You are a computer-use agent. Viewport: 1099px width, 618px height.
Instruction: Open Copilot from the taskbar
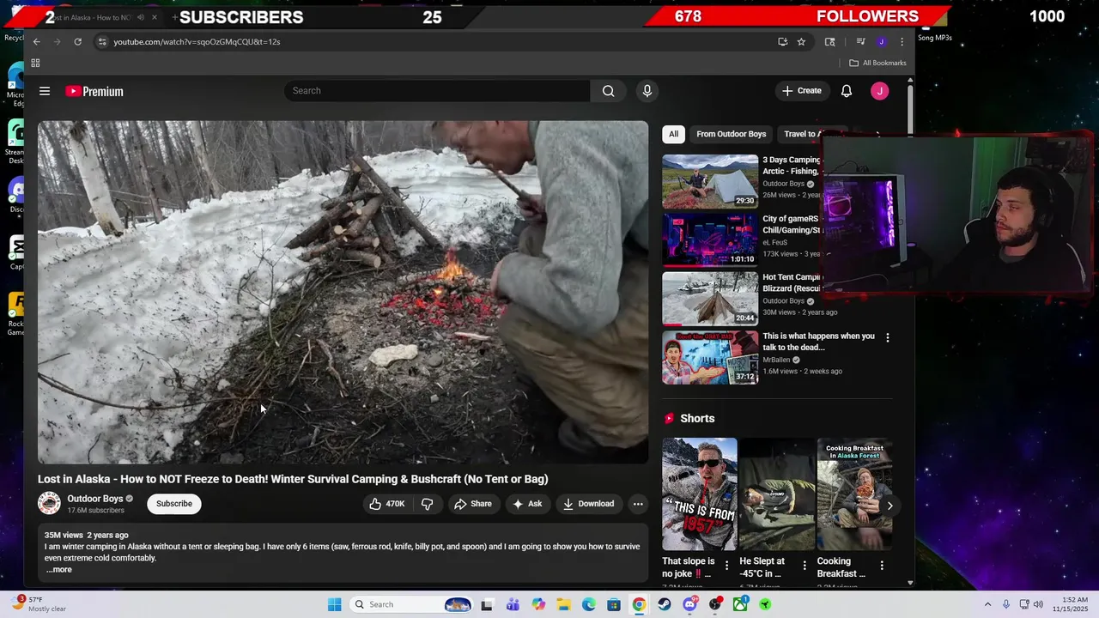pyautogui.click(x=538, y=604)
